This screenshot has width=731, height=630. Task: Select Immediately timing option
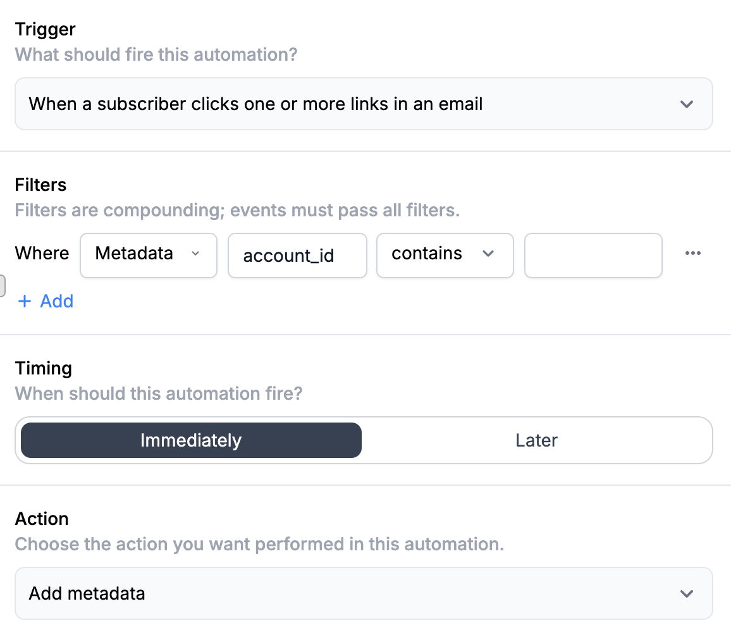coord(191,440)
